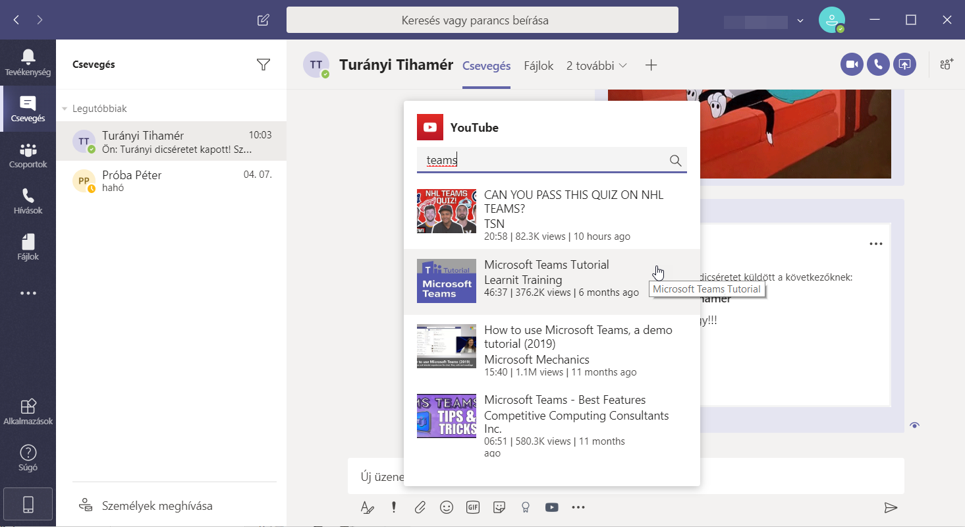
Task: Open the emoji picker in compose toolbar
Action: pyautogui.click(x=447, y=507)
